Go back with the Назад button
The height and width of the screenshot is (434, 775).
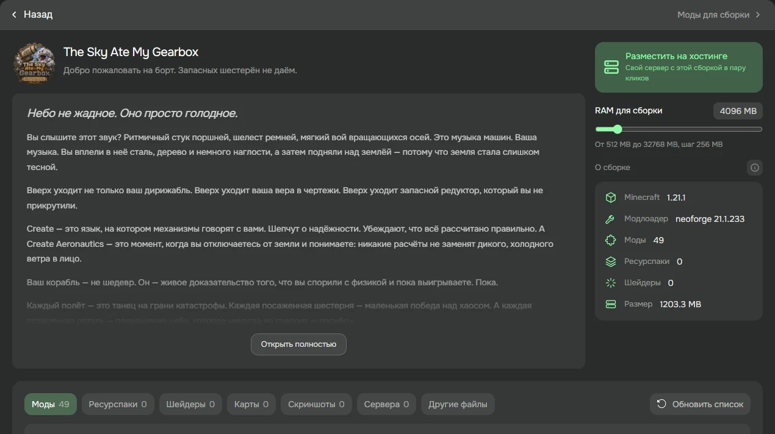coord(32,15)
